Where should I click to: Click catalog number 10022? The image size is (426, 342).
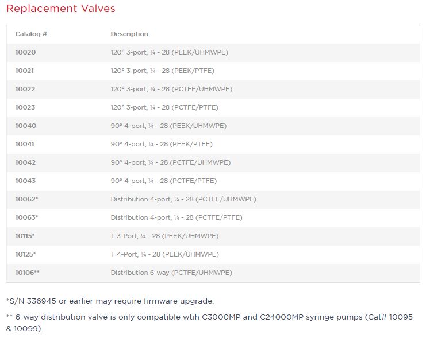[x=25, y=89]
